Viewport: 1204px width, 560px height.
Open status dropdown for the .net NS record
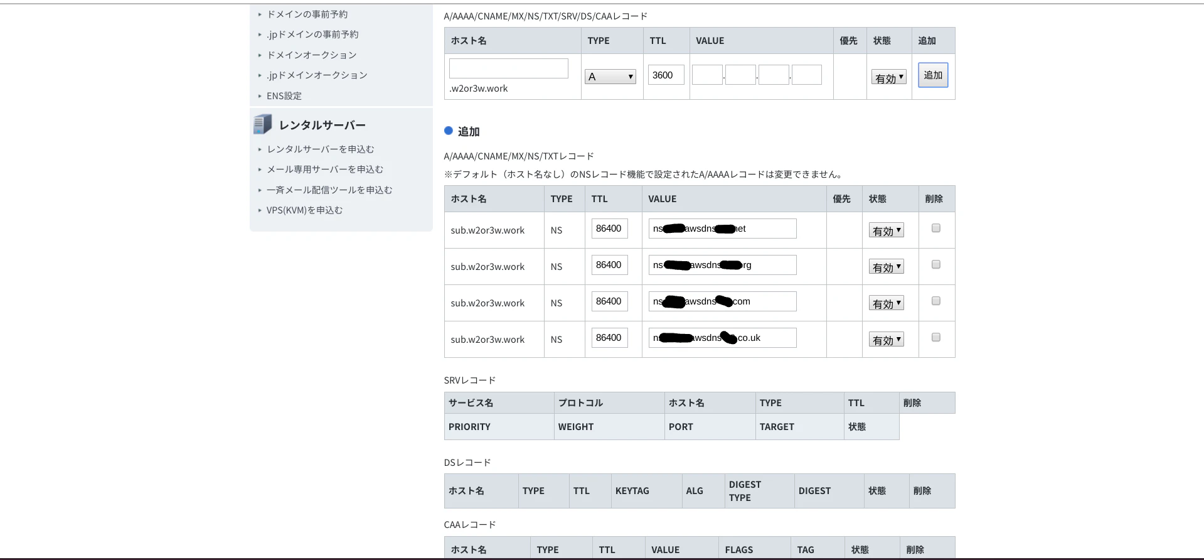coord(886,230)
